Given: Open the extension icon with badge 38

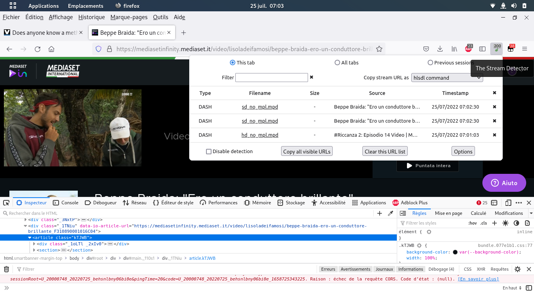Looking at the screenshot, I should pyautogui.click(x=511, y=49).
